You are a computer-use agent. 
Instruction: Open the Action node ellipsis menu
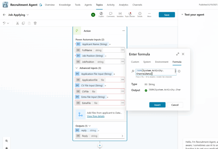click(x=124, y=31)
